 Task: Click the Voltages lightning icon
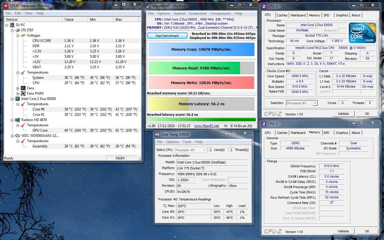point(23,35)
